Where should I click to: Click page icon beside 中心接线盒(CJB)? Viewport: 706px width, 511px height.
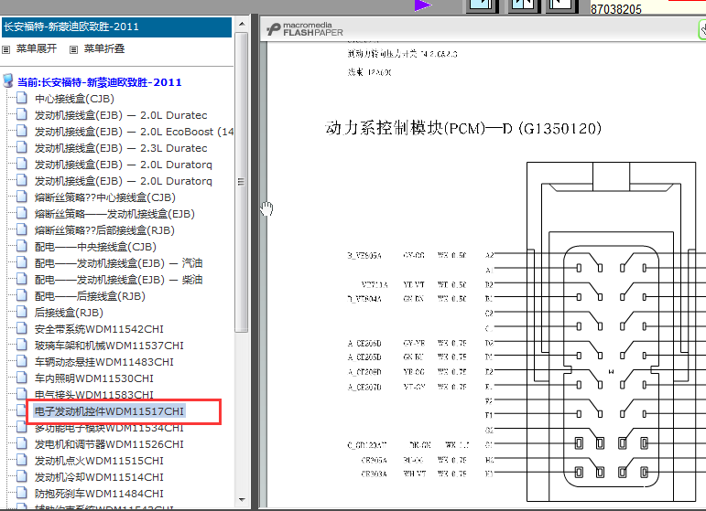pos(22,98)
